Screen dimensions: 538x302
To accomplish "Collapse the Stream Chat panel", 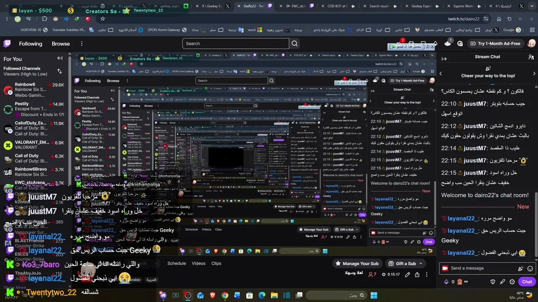I will [444, 59].
